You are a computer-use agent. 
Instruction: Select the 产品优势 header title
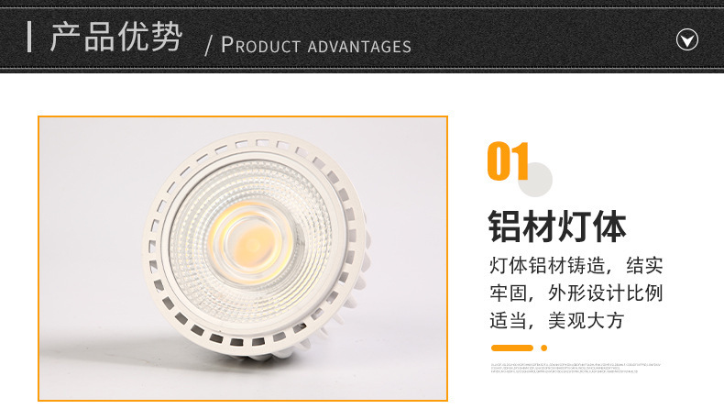(115, 37)
